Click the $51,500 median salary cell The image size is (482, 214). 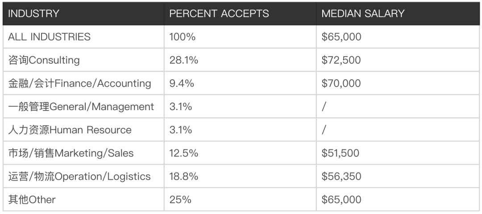341,153
